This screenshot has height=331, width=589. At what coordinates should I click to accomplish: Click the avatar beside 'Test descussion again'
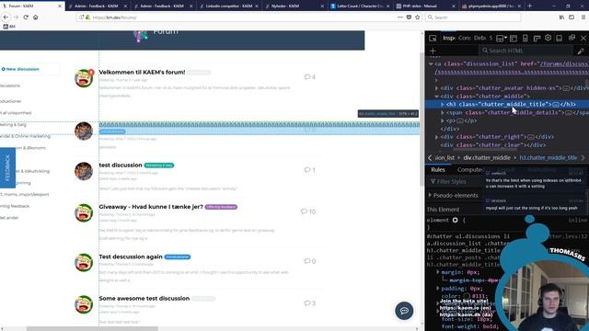84,262
